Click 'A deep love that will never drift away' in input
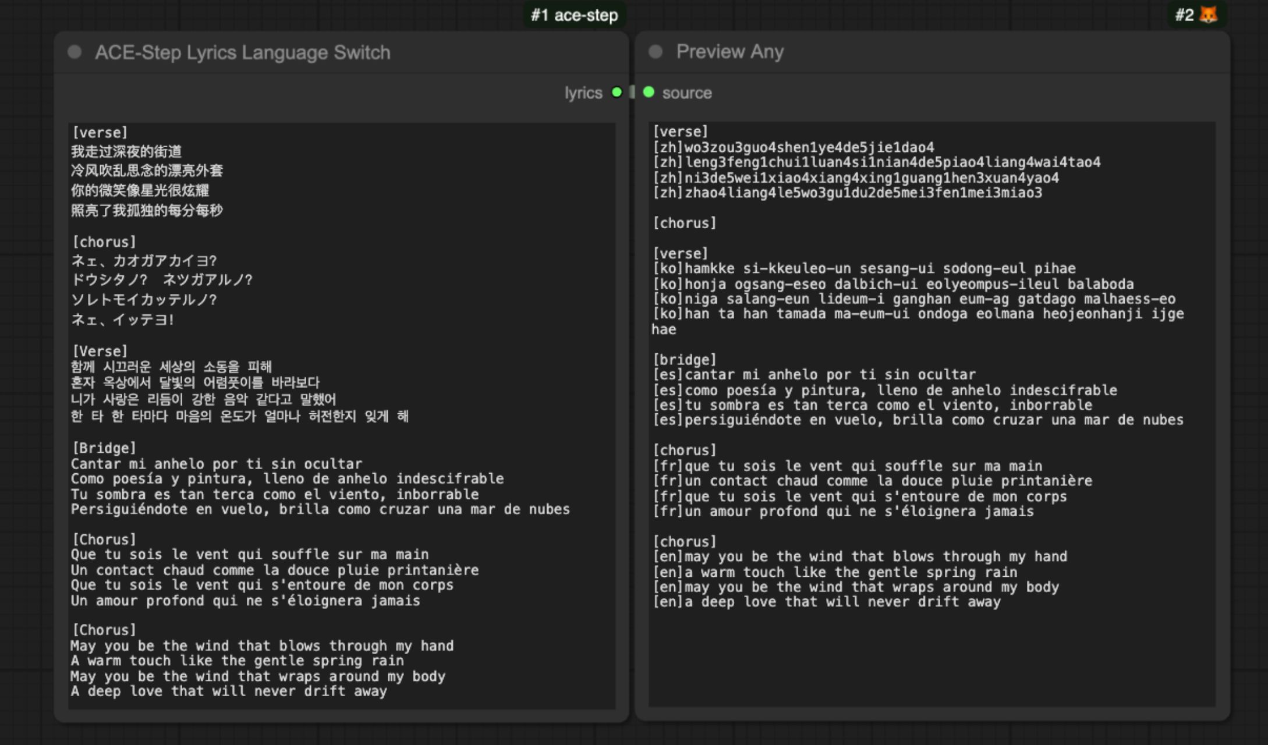1268x745 pixels. (229, 691)
